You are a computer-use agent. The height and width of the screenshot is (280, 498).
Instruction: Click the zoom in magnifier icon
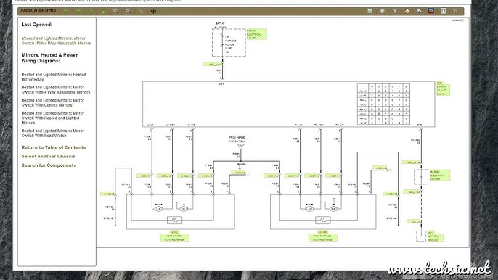(x=115, y=11)
